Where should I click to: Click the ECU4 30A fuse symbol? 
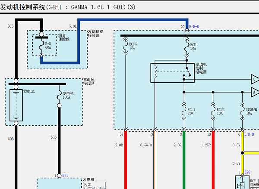(187, 46)
